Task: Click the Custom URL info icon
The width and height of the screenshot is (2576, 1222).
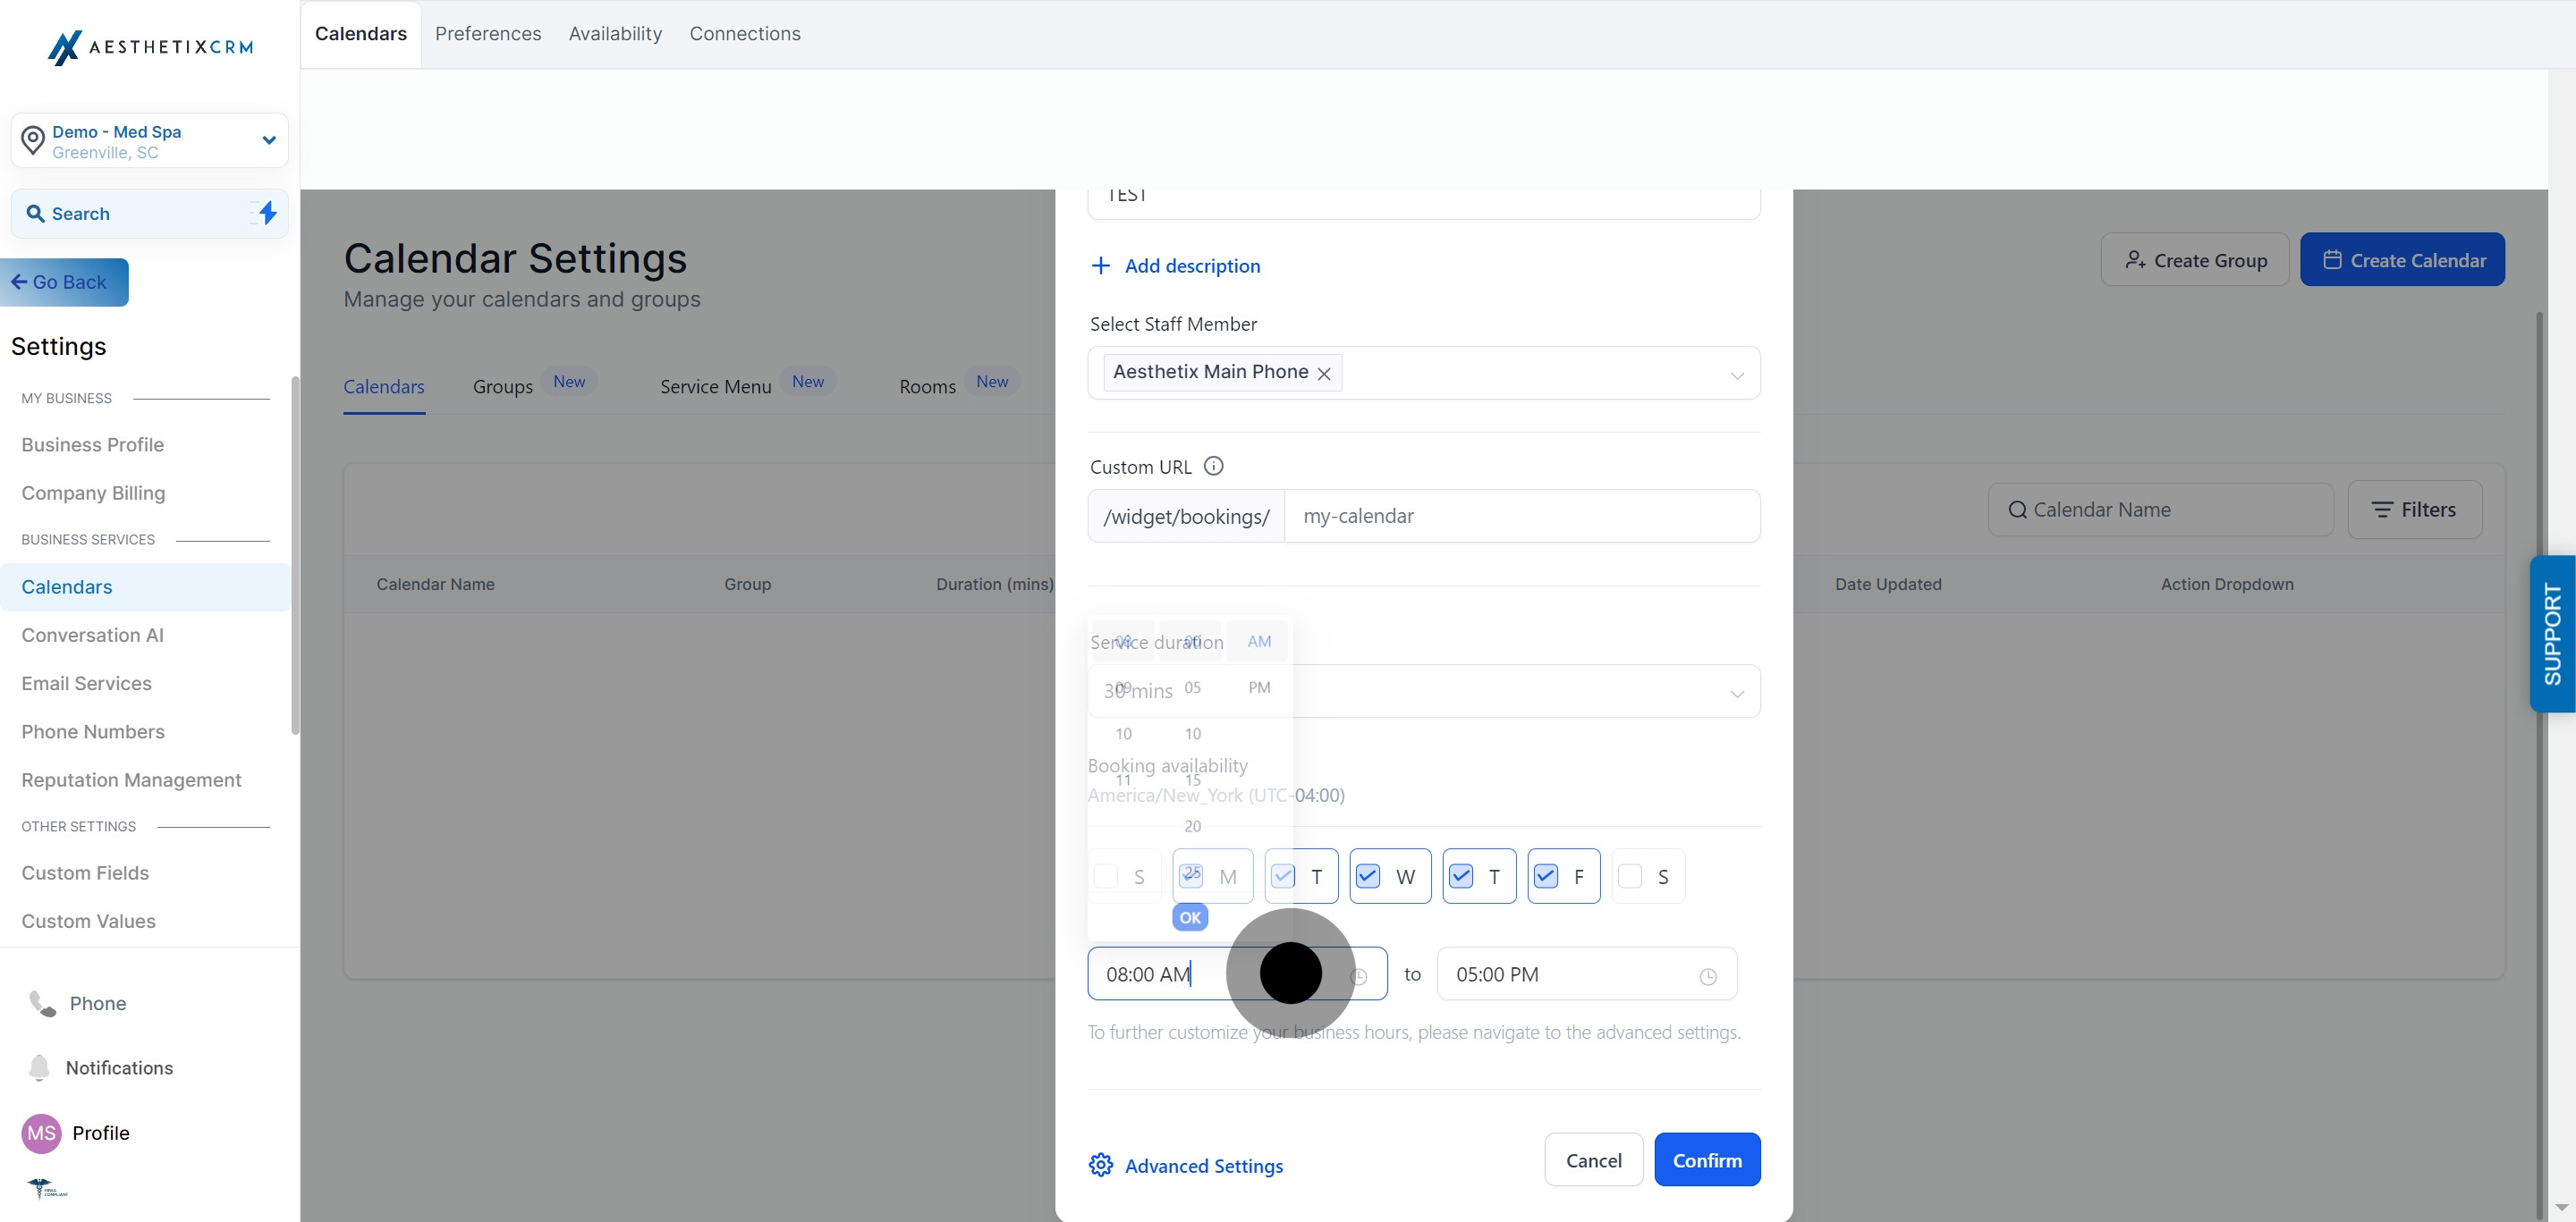Action: click(x=1213, y=467)
